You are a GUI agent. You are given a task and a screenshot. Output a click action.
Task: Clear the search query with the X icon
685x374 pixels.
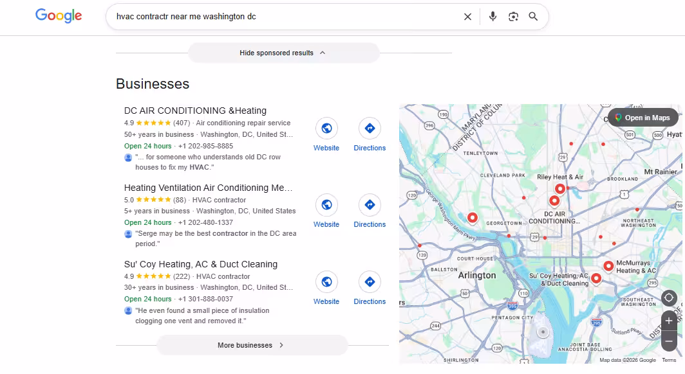coord(467,17)
